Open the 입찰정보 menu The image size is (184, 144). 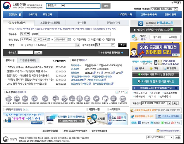(x=13, y=14)
